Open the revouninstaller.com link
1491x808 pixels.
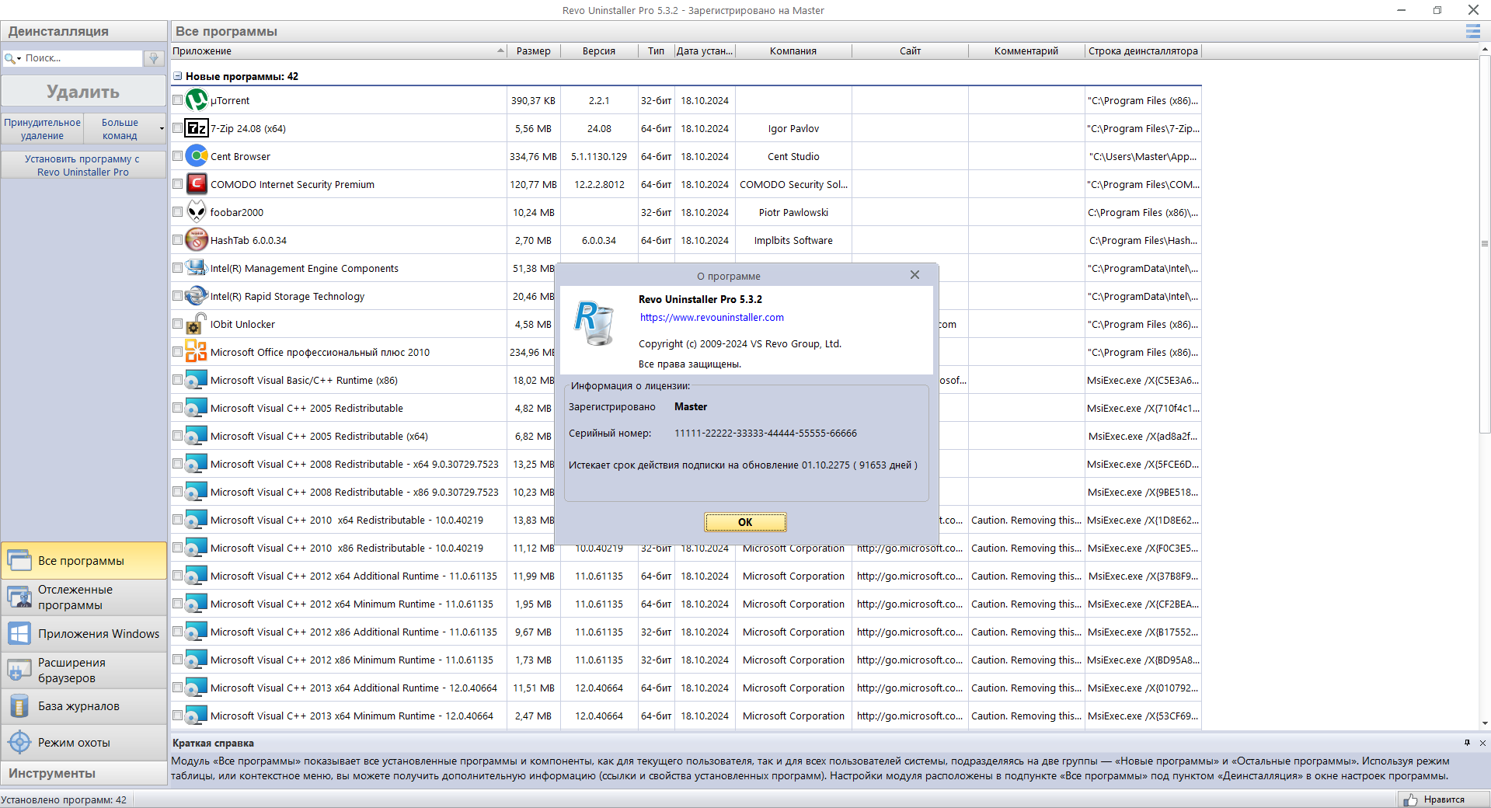pyautogui.click(x=712, y=317)
